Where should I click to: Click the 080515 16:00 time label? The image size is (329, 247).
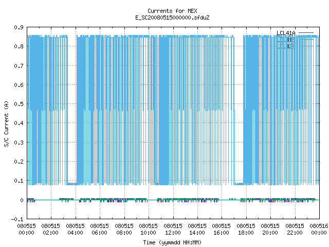[221, 230]
